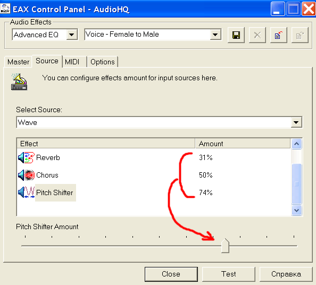Image resolution: width=316 pixels, height=285 pixels.
Task: Select the Source tab
Action: coord(47,61)
